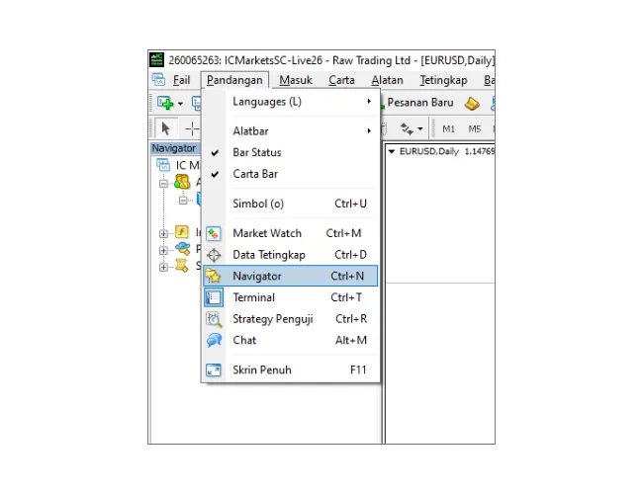Choose Simbol (o) menu entry
This screenshot has width=643, height=494.
click(x=290, y=204)
